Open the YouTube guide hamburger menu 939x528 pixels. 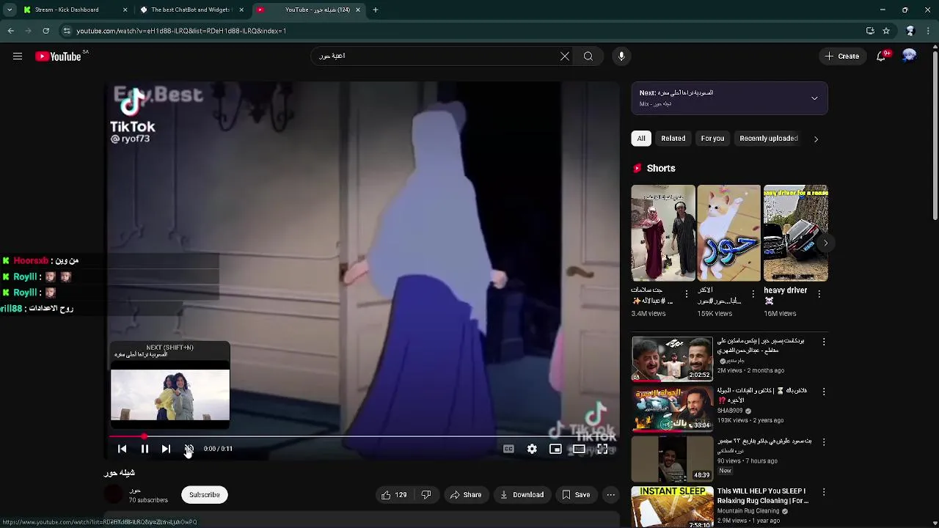[x=18, y=56]
